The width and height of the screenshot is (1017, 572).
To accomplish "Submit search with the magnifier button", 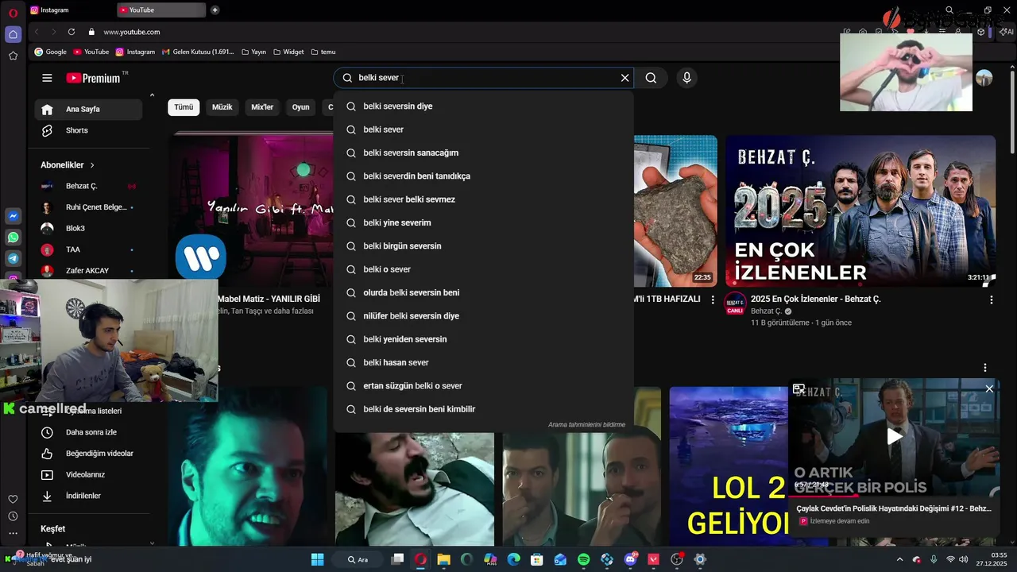I will pyautogui.click(x=651, y=78).
